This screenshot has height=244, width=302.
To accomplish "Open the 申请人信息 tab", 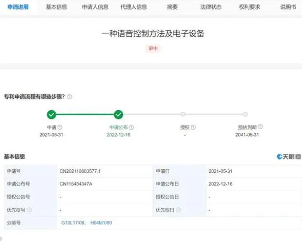I will [x=95, y=7].
